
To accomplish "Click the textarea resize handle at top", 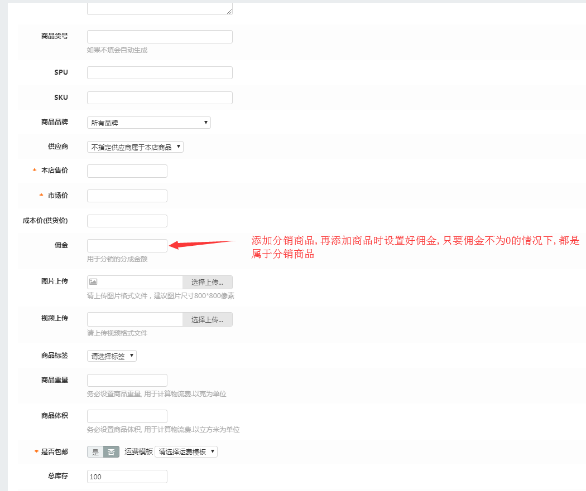I will pyautogui.click(x=229, y=11).
